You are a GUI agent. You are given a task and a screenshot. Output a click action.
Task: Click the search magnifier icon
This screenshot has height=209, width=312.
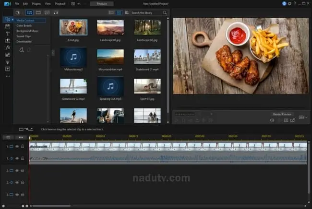(165, 13)
